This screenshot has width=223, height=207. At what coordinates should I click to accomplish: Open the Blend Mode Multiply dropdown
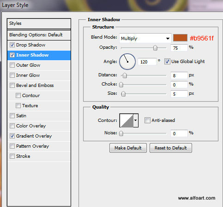(145, 38)
